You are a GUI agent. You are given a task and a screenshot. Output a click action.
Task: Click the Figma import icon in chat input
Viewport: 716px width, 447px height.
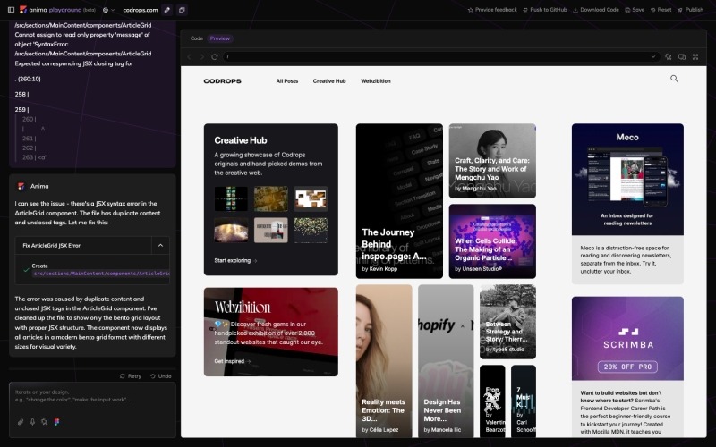tap(57, 422)
